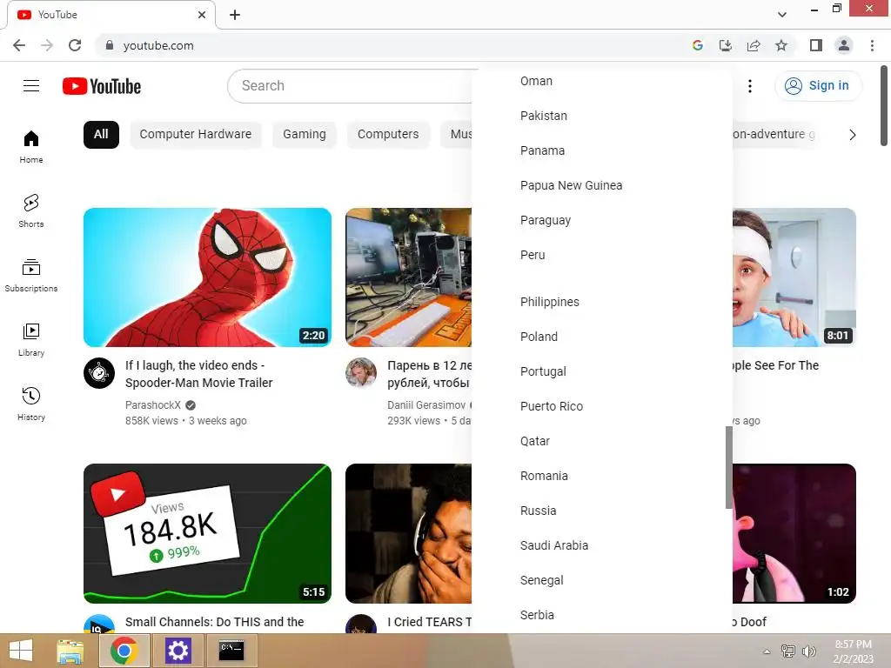Toggle Chrome side panel icon

coord(816,45)
